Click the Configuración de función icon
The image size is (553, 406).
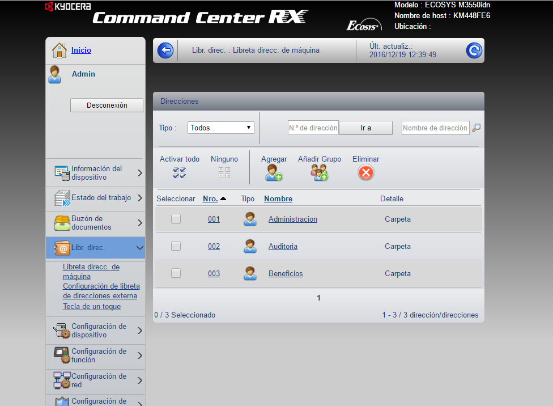pos(62,355)
